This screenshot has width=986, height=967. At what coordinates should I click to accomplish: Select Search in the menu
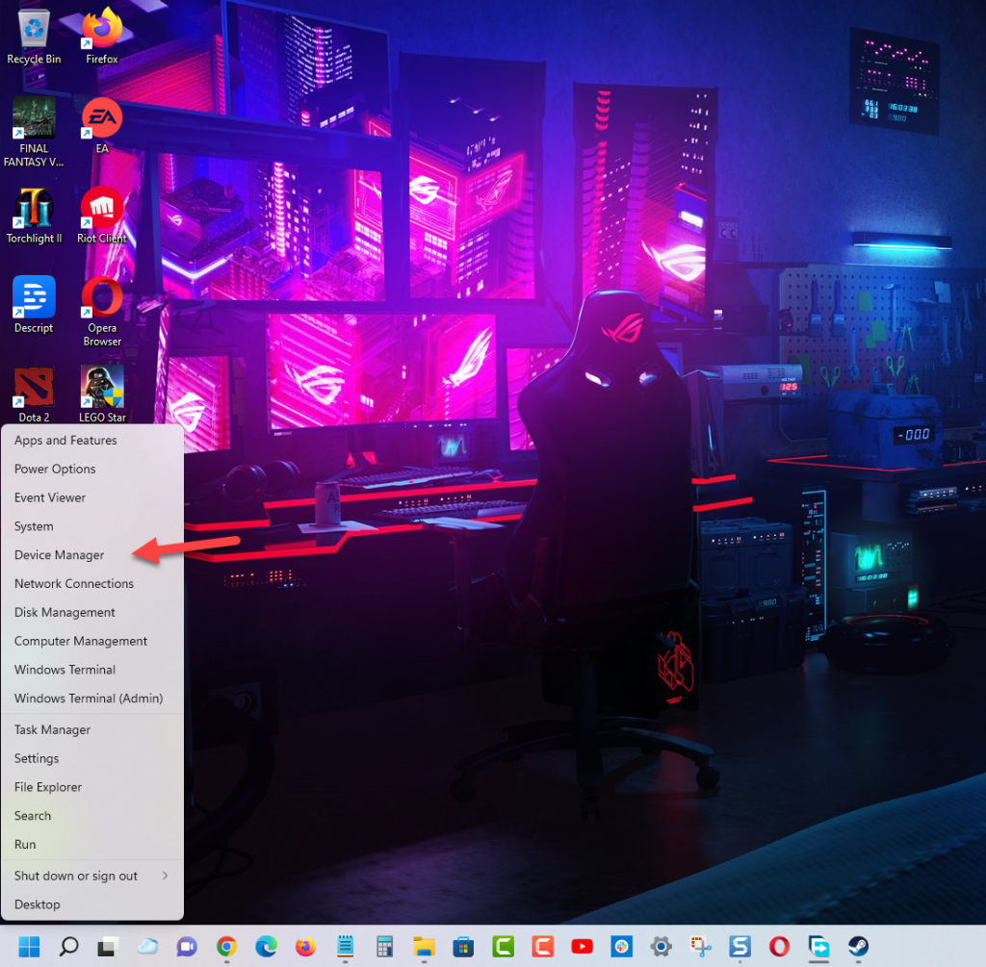(32, 816)
